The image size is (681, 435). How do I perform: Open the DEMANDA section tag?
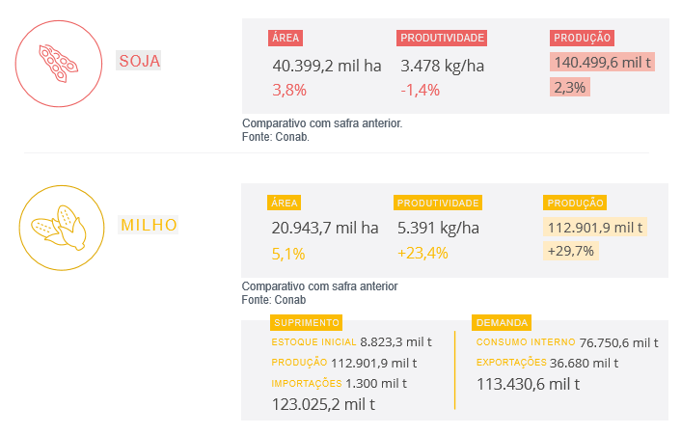502,322
